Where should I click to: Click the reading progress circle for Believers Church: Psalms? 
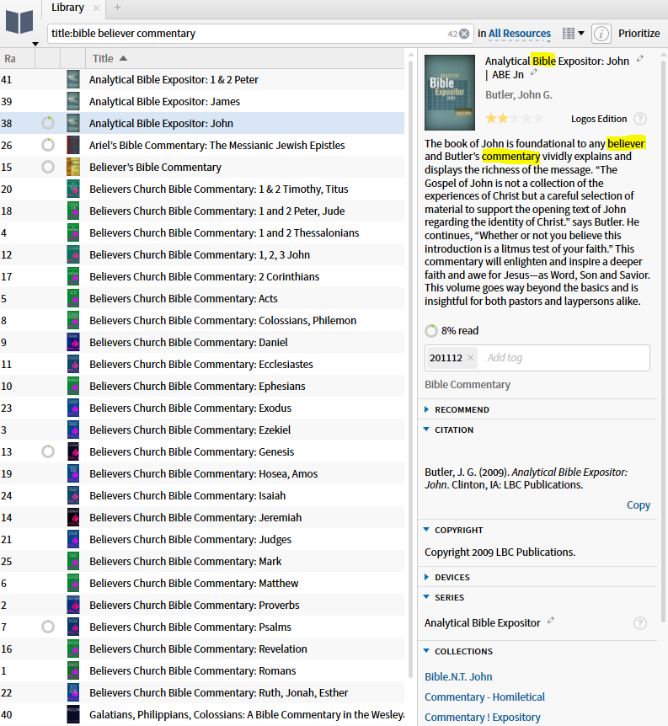point(48,627)
